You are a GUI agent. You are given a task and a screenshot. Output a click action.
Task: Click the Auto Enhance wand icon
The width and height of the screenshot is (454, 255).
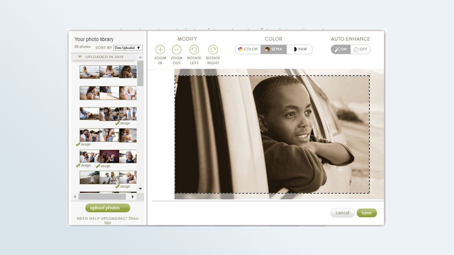point(336,49)
